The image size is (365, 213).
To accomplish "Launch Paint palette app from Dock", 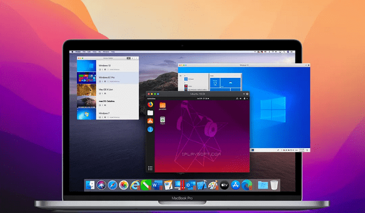I will click(x=213, y=185).
